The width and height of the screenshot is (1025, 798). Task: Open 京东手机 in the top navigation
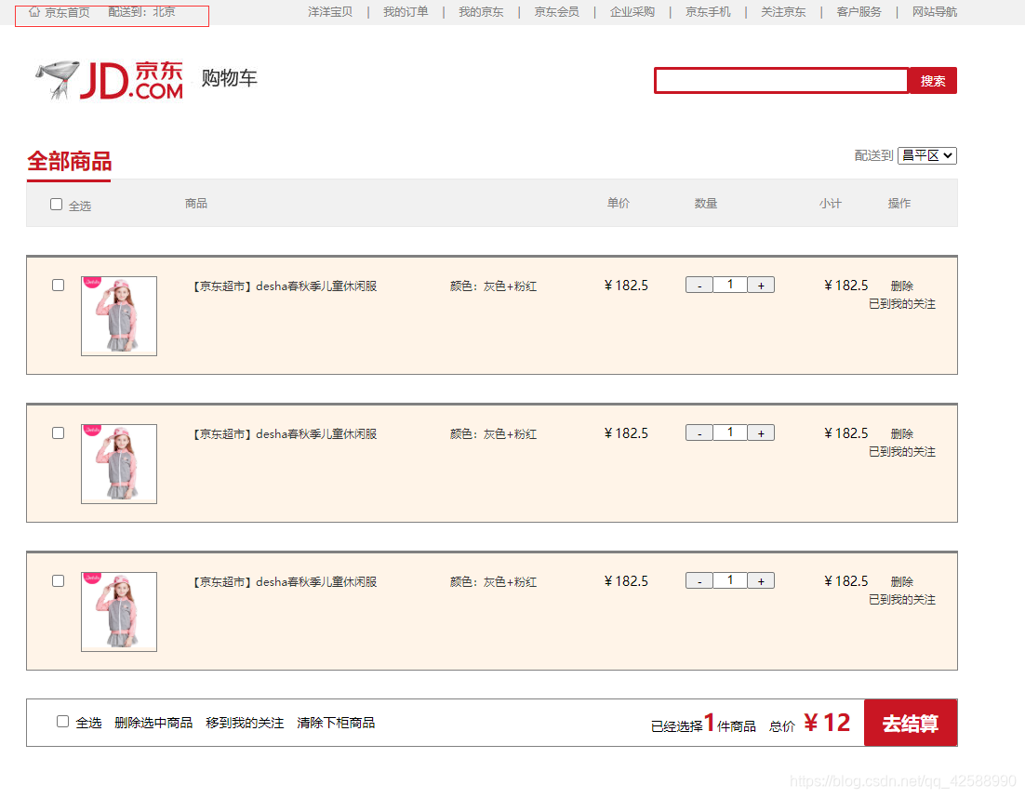(x=707, y=12)
